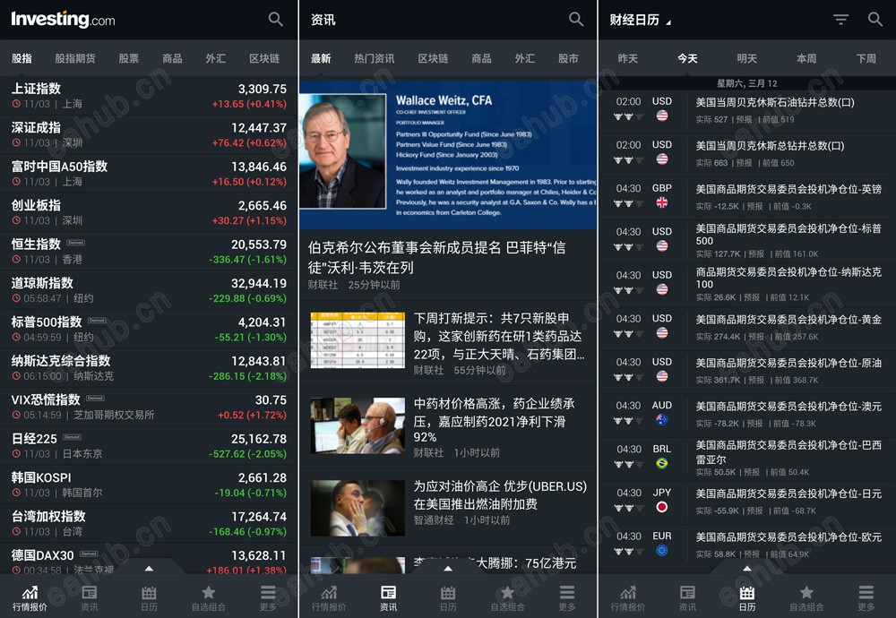
Task: Open the 恒生指数 quote row
Action: pyautogui.click(x=149, y=252)
